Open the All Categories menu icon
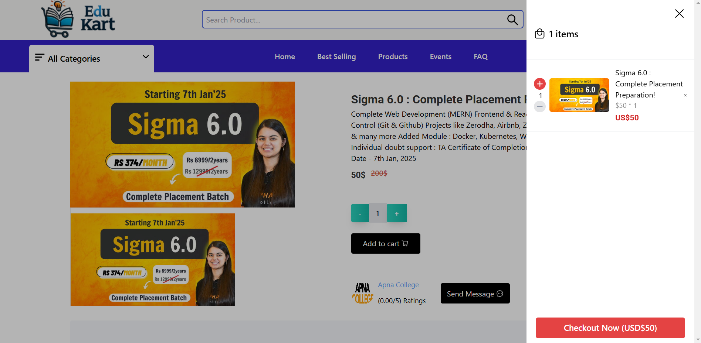Viewport: 701px width, 343px height. (40, 58)
